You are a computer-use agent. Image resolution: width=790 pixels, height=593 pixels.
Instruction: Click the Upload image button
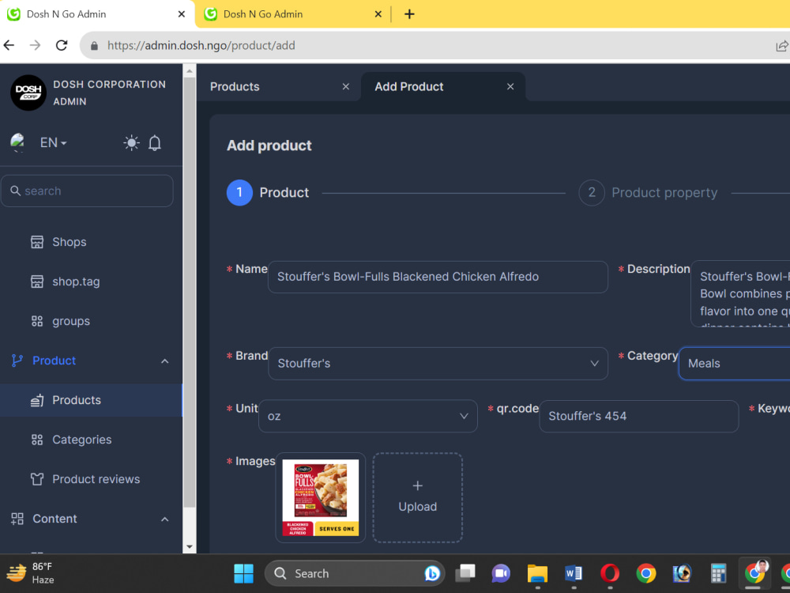pyautogui.click(x=418, y=497)
